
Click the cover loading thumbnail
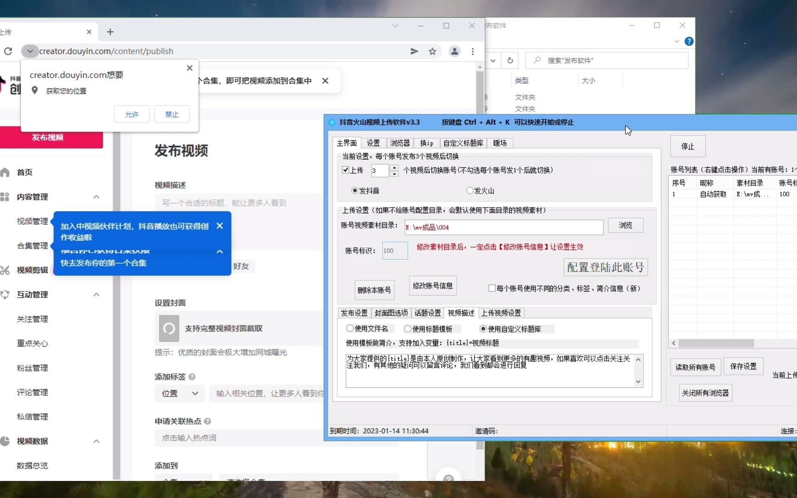tap(169, 328)
